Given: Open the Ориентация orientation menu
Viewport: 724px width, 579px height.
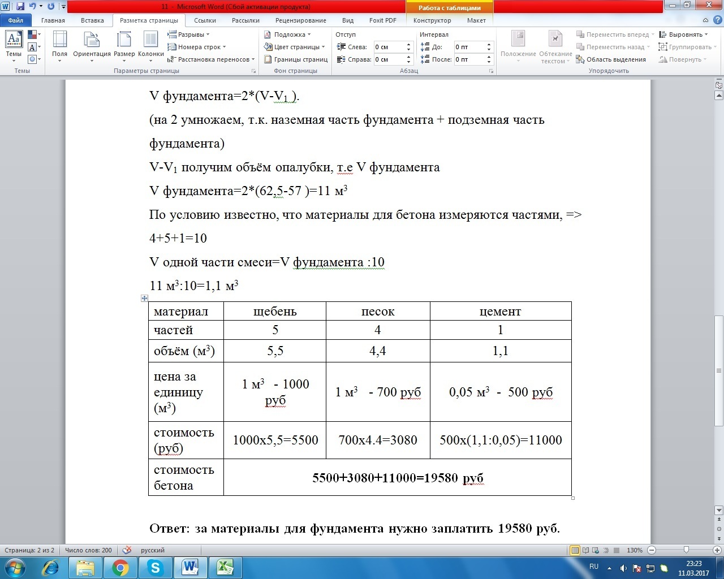Looking at the screenshot, I should click(x=92, y=46).
